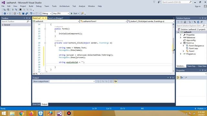Click the Save All icon

27,14
